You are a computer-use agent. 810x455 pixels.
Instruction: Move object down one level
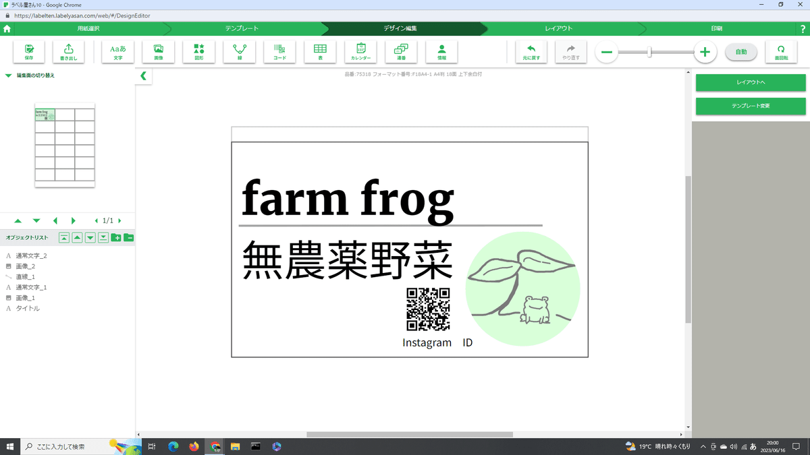(90, 237)
